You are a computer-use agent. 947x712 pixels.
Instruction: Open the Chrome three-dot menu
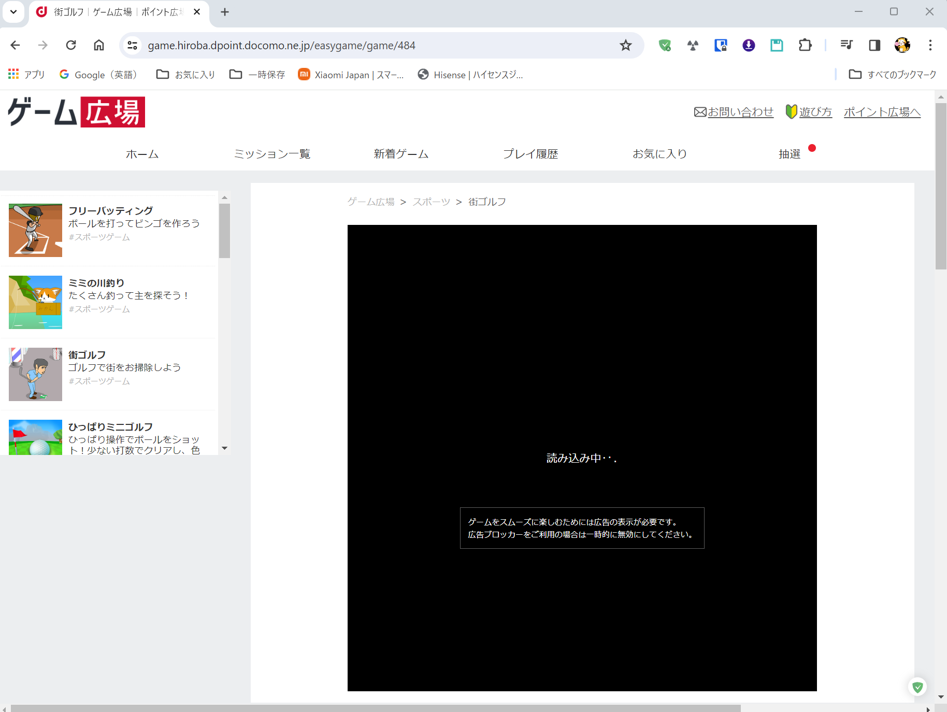[x=930, y=45]
